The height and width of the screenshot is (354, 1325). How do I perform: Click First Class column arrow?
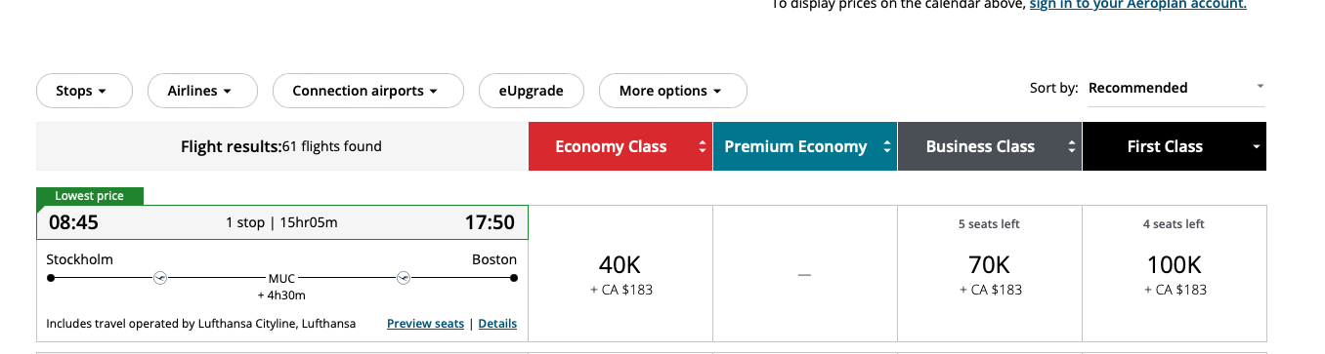(1257, 147)
